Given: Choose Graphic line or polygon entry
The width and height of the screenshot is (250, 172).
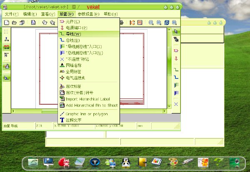Looking at the screenshot, I should [x=89, y=114].
